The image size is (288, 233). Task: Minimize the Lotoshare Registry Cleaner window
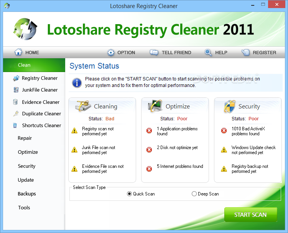click(253, 5)
